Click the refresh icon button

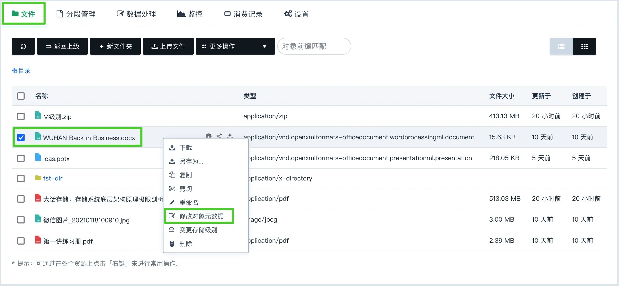23,46
